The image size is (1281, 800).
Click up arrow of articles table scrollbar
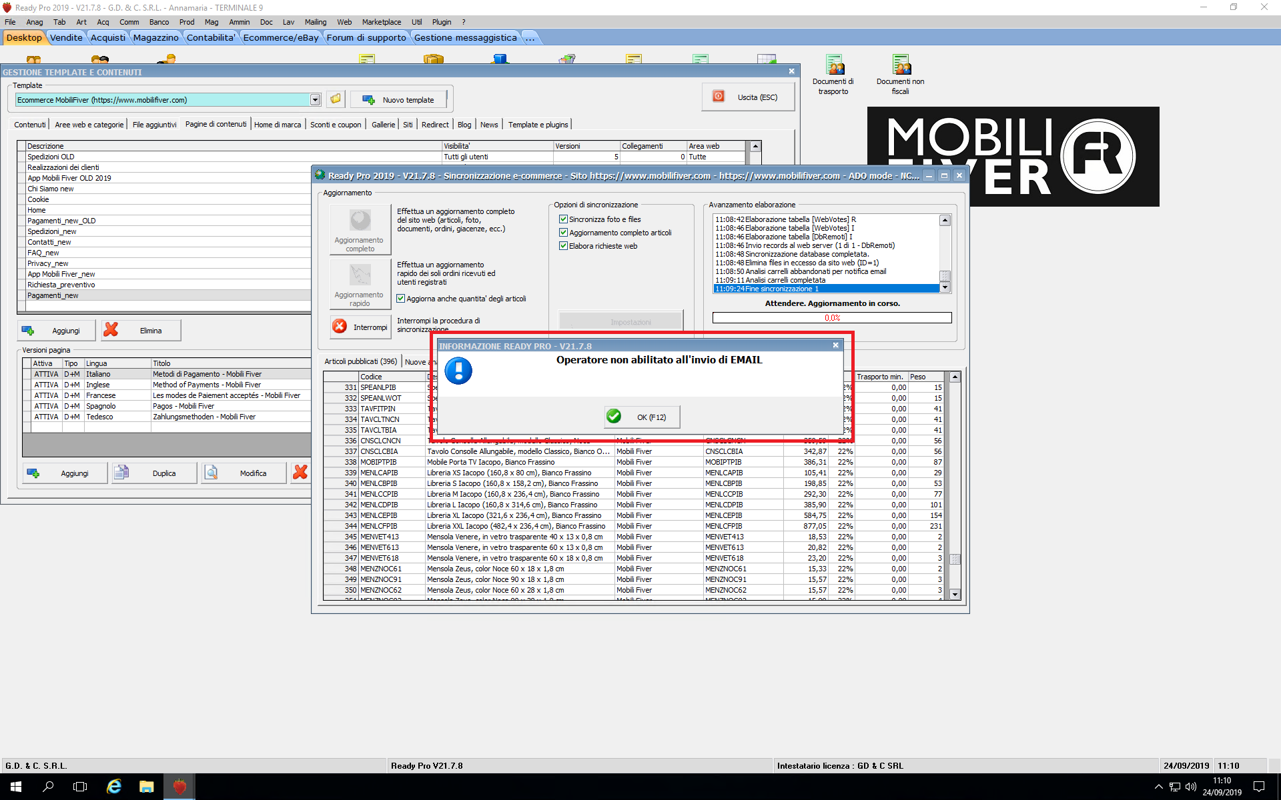pos(955,377)
